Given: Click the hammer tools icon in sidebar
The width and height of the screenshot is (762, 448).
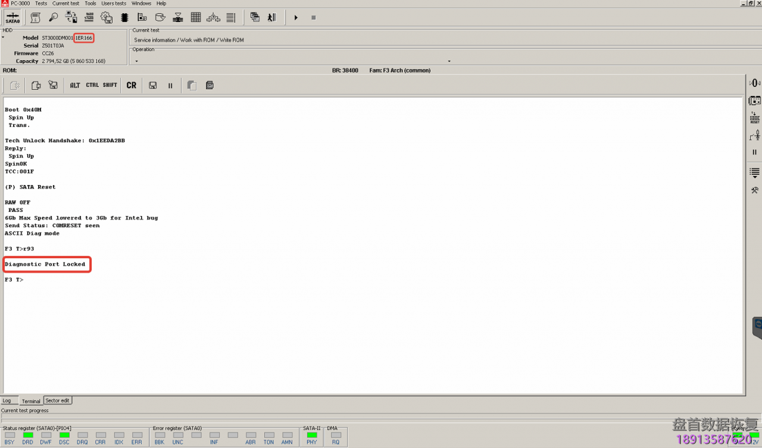Looking at the screenshot, I should pos(755,190).
